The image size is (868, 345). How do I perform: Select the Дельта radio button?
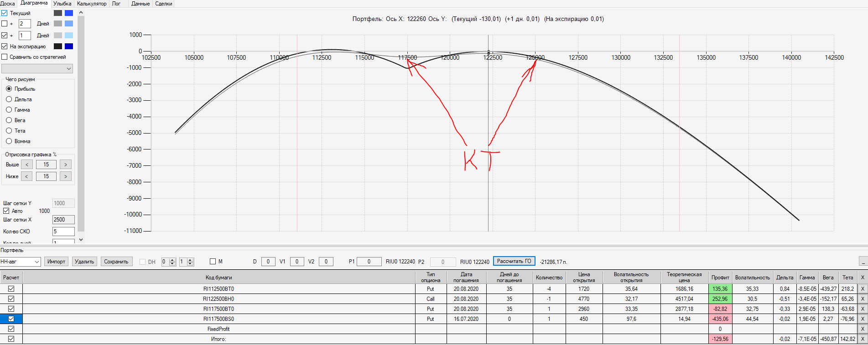point(9,99)
